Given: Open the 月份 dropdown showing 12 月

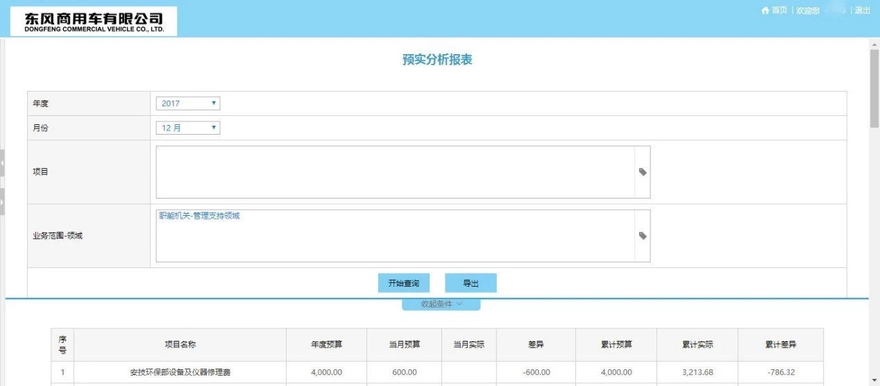Looking at the screenshot, I should (187, 128).
